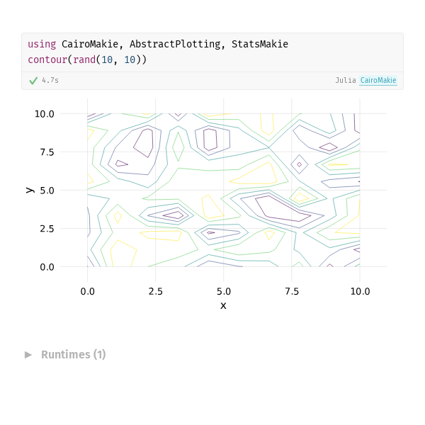Select the rand function name in the code

[84, 59]
